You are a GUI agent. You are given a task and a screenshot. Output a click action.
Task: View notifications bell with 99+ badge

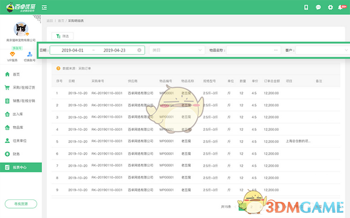[x=342, y=8]
